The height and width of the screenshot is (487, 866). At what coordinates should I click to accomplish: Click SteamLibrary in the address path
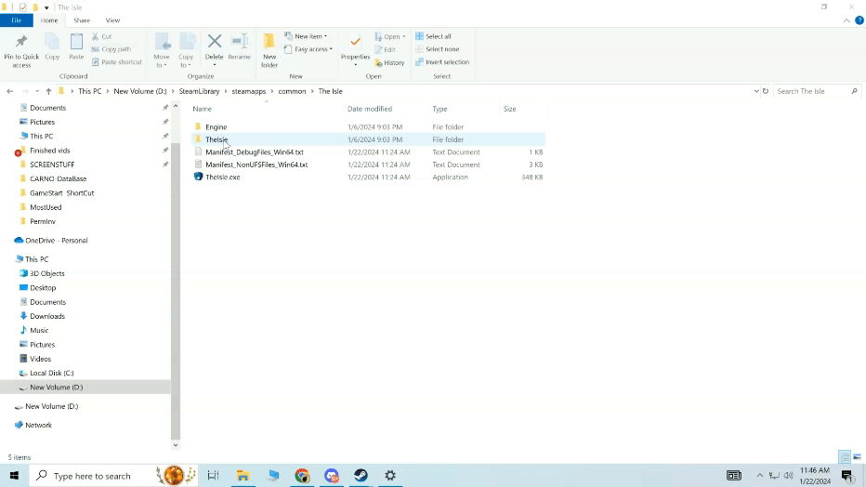tap(199, 91)
